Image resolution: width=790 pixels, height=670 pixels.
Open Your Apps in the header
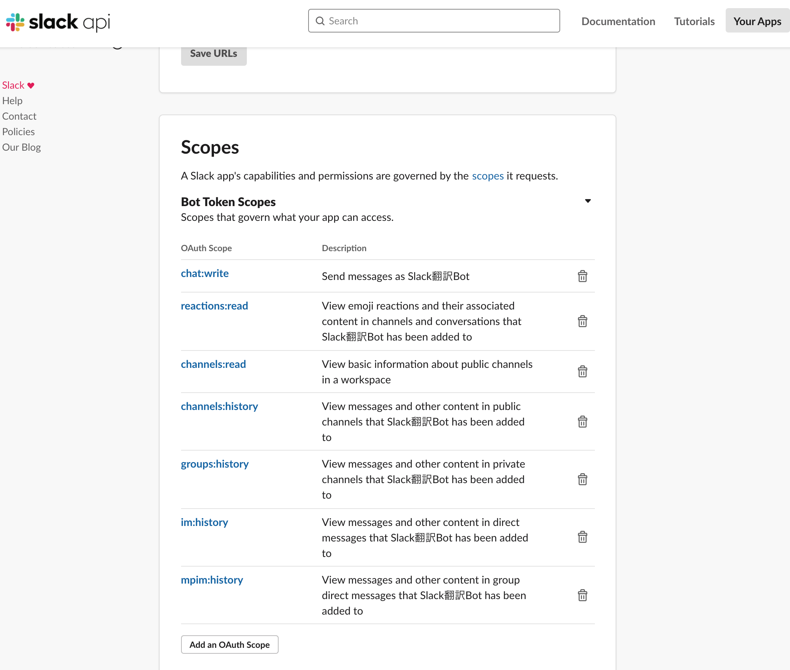pyautogui.click(x=757, y=21)
